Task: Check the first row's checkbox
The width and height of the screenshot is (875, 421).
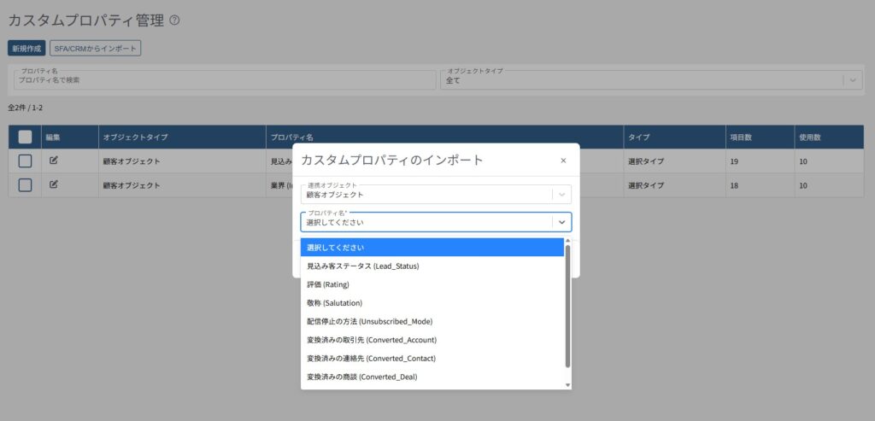Action: [x=25, y=161]
